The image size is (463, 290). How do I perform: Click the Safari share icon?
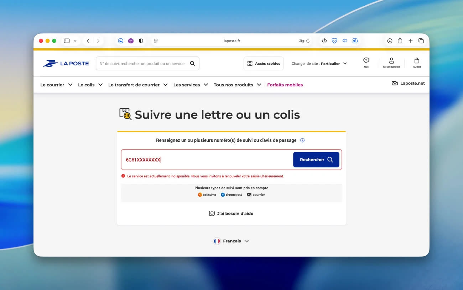pos(400,41)
